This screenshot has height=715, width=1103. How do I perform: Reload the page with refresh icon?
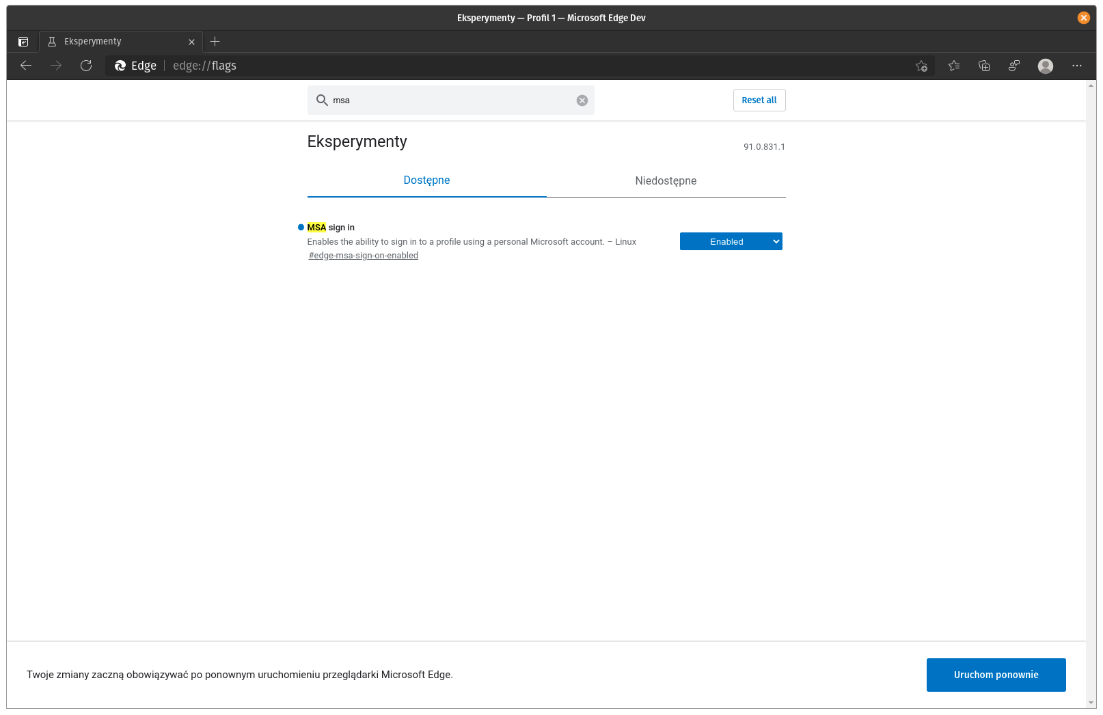point(86,66)
